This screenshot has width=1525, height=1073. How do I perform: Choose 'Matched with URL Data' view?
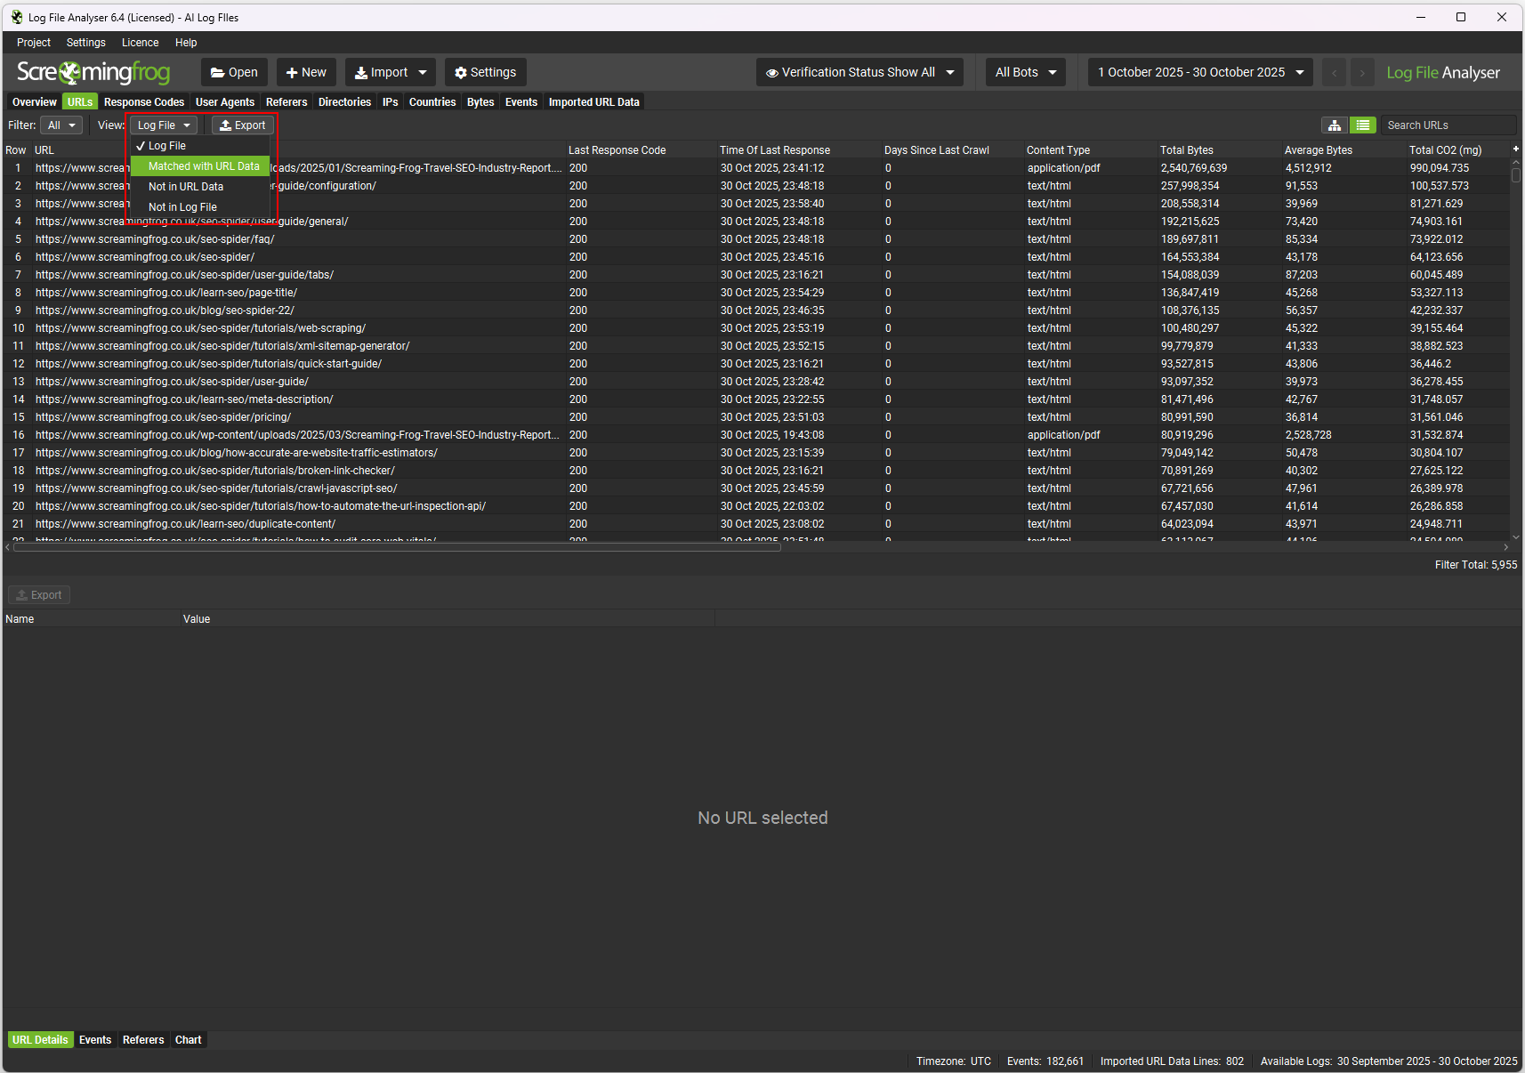[x=203, y=166]
